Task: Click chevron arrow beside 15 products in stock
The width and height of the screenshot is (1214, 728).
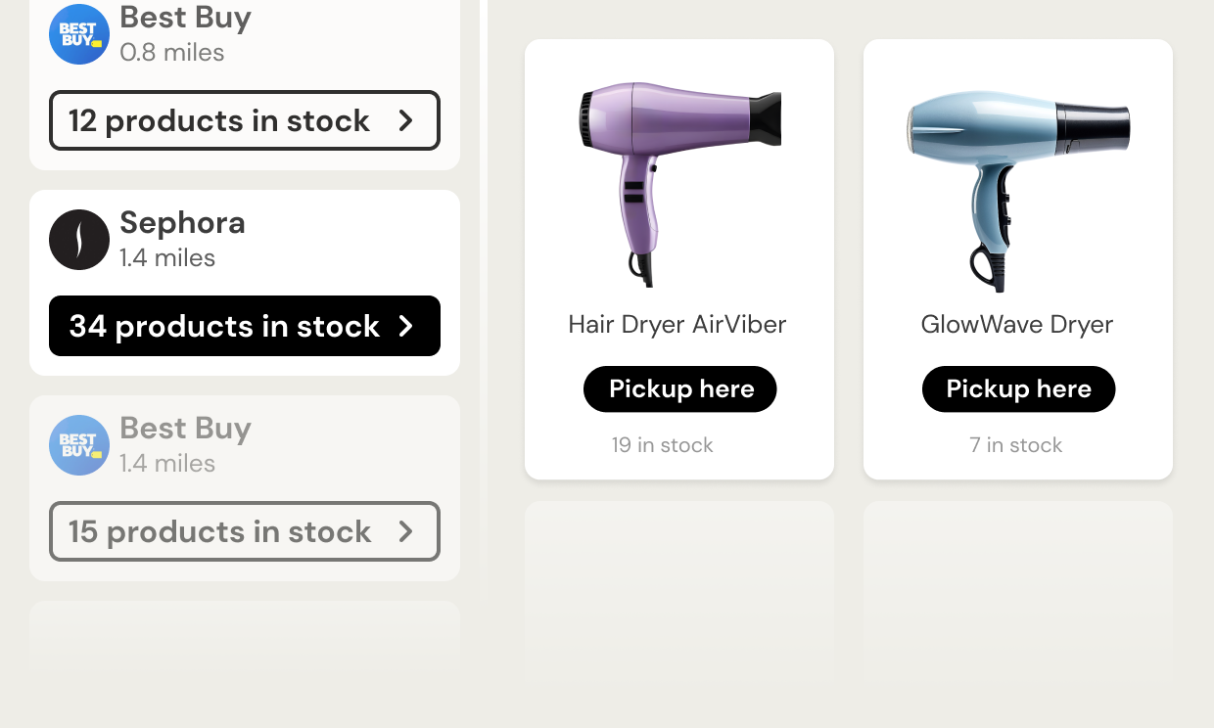Action: pos(406,531)
